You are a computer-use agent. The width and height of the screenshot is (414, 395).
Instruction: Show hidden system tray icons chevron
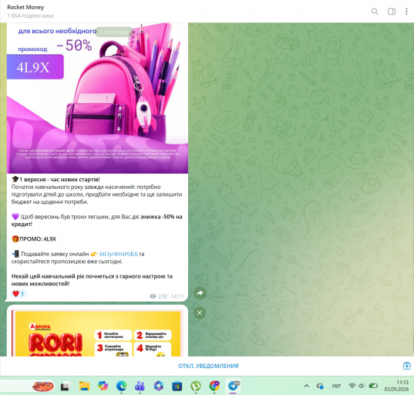point(306,386)
